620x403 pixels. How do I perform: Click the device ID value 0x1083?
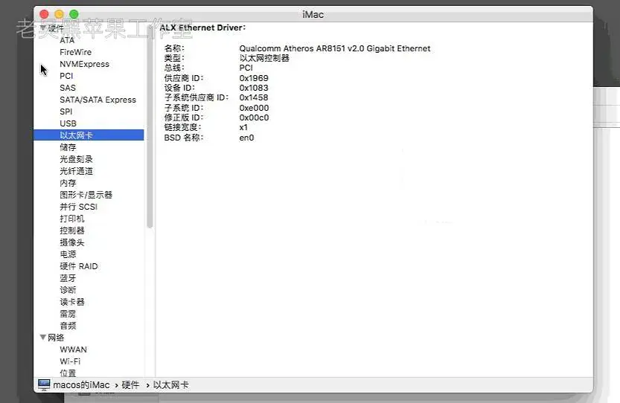(x=254, y=88)
